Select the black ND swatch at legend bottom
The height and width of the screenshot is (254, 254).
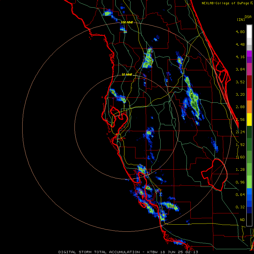[249, 220]
